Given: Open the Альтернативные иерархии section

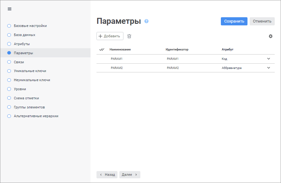Looking at the screenshot, I should pos(36,116).
